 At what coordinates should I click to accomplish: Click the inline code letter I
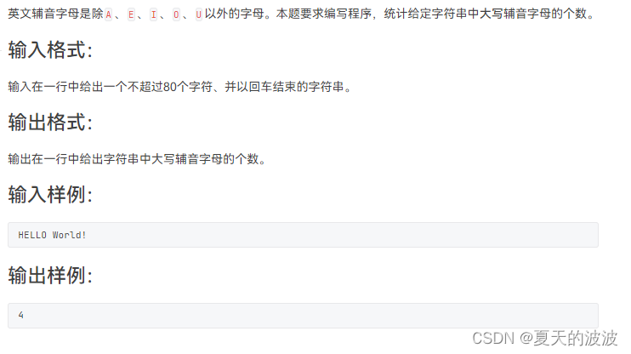point(154,15)
